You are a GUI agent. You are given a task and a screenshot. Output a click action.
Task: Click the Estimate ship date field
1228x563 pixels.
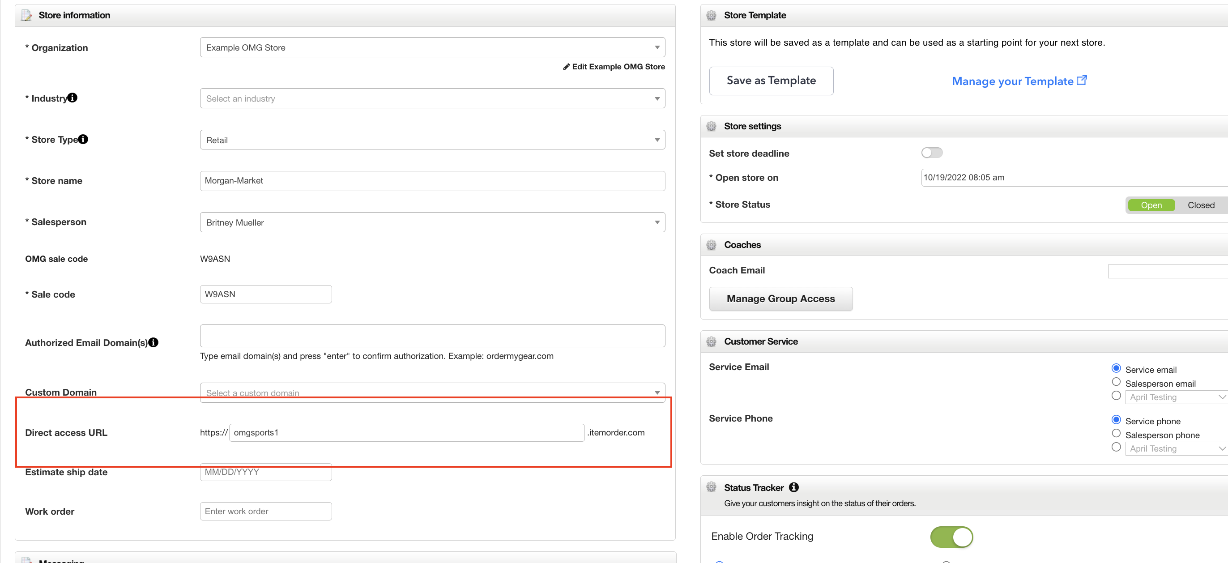click(265, 472)
